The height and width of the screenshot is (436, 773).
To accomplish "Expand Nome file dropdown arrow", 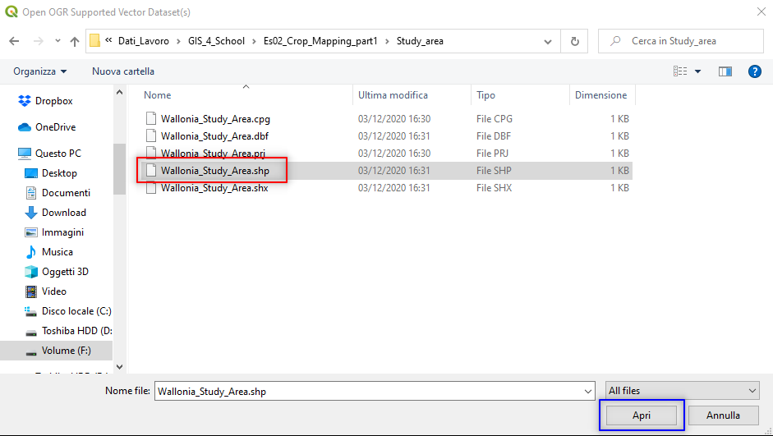I will pos(587,391).
